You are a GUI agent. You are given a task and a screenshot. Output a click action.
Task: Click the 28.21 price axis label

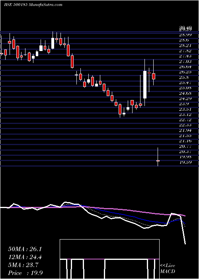point(185,46)
